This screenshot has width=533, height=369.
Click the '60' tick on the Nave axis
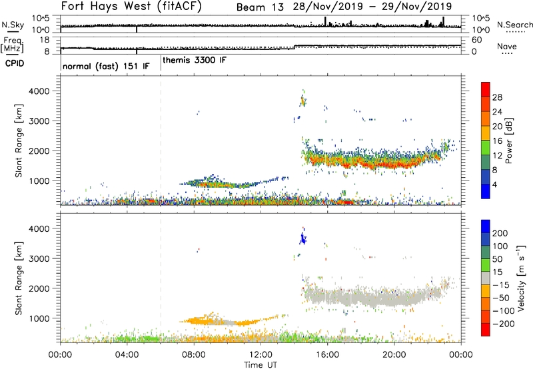click(477, 40)
